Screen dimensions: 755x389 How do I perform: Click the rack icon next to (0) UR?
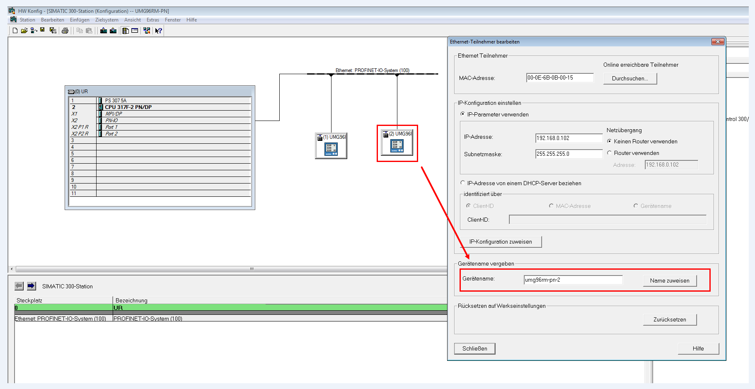point(71,92)
